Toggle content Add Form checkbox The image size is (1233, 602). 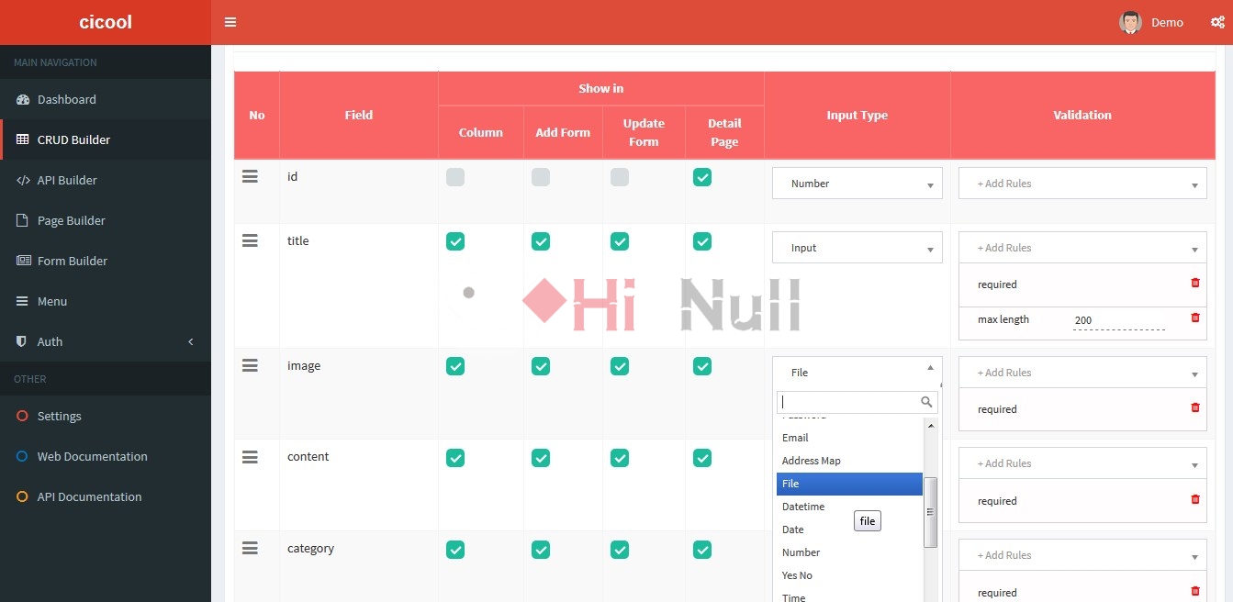point(541,457)
